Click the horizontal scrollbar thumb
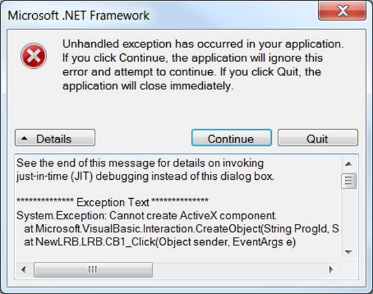The width and height of the screenshot is (373, 294). click(93, 270)
